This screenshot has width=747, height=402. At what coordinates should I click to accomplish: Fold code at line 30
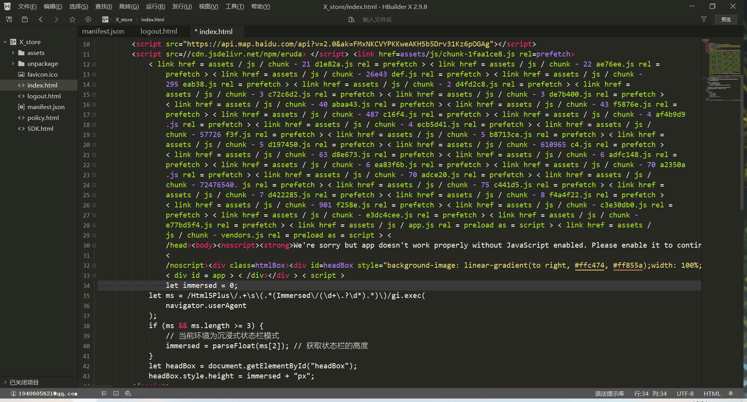pyautogui.click(x=94, y=245)
